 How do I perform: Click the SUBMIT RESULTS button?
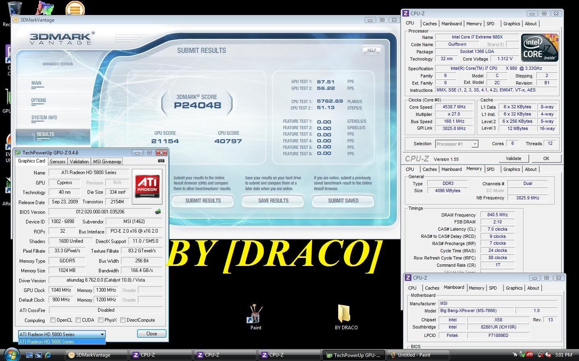coord(203,201)
